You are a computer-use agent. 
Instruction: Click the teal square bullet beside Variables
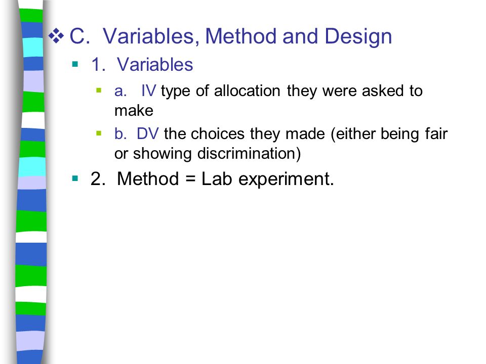[75, 64]
